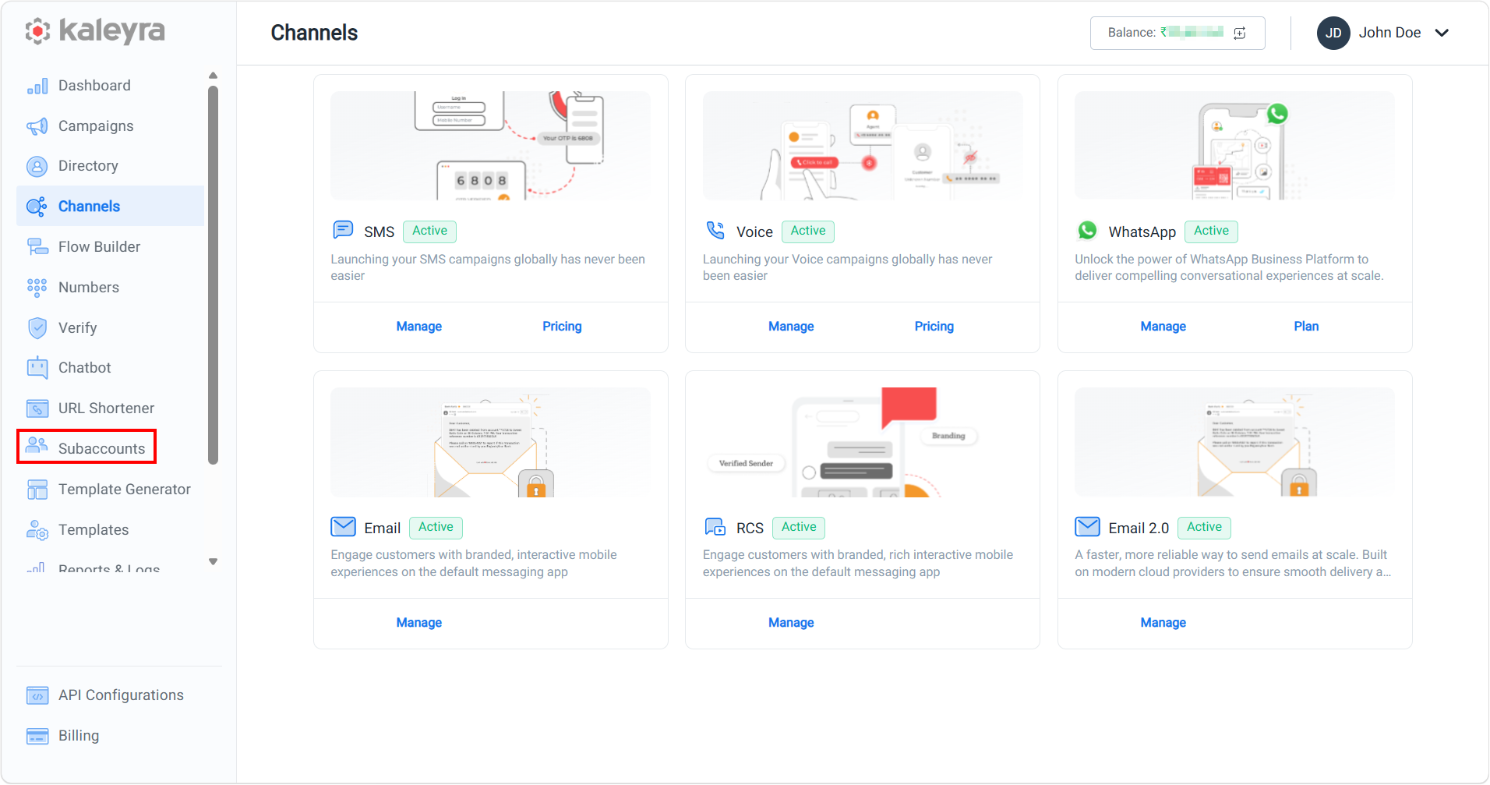Open API Configurations
Screen dimensions: 1490x785
[121, 695]
